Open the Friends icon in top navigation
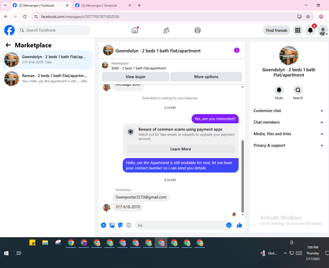Image resolution: width=329 pixels, height=268 pixels. (x=166, y=30)
